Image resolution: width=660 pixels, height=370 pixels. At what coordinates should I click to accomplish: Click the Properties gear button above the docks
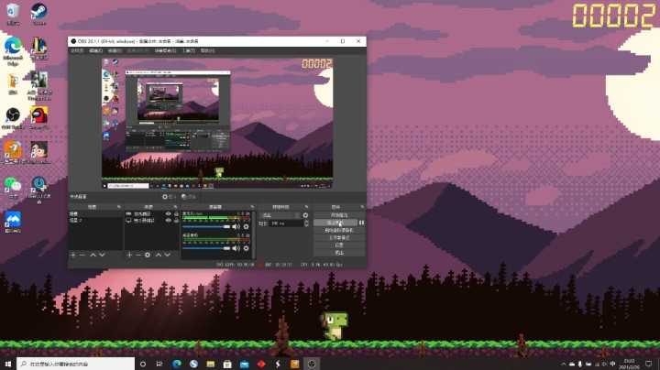coord(169,197)
